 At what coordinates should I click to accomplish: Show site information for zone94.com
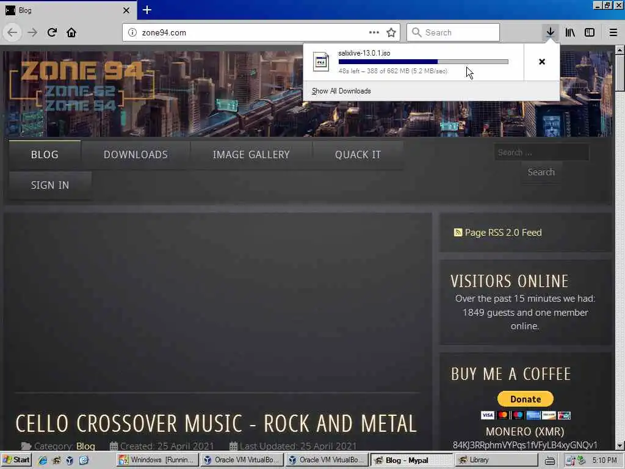click(132, 32)
